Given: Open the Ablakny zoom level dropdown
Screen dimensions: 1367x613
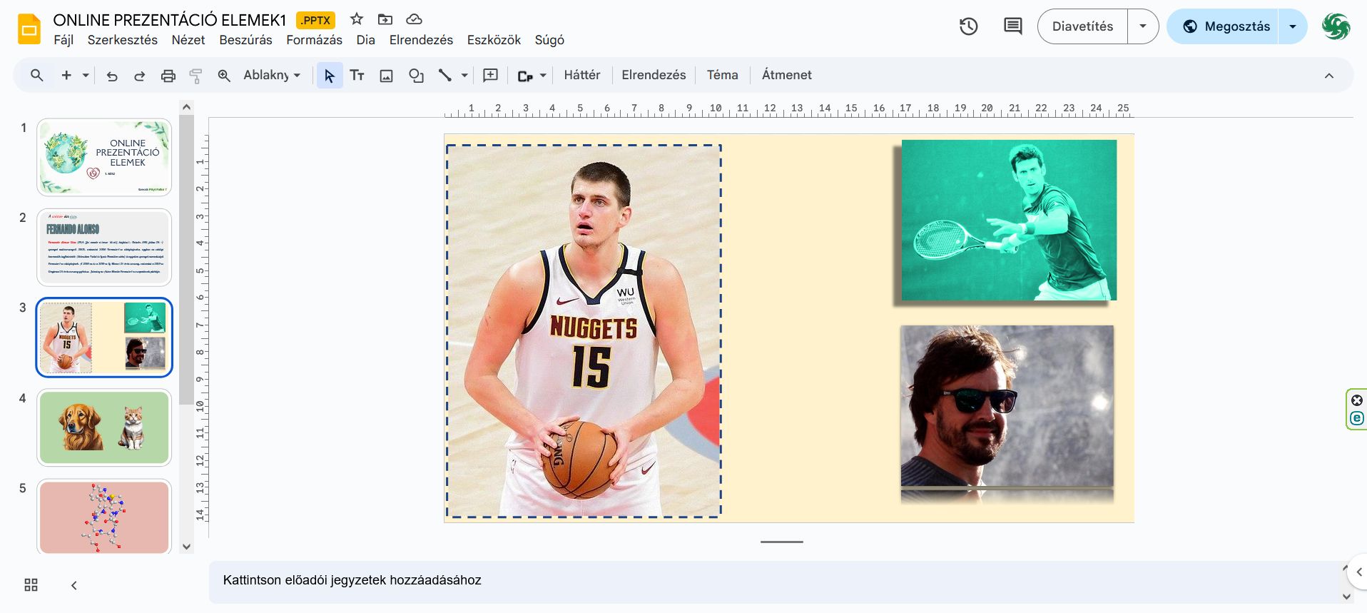Looking at the screenshot, I should [x=272, y=75].
